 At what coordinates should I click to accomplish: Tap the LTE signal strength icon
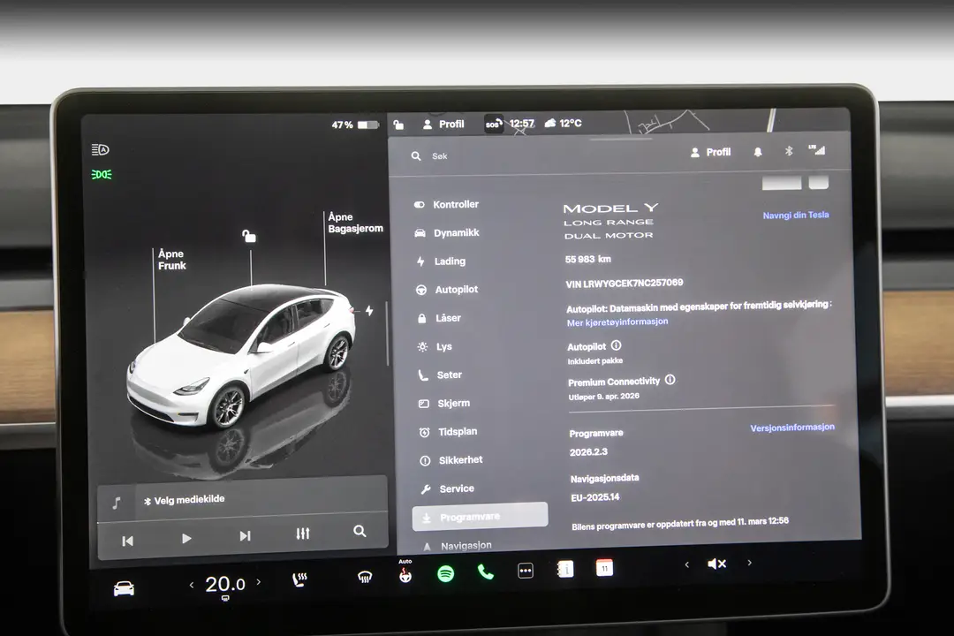pos(817,149)
